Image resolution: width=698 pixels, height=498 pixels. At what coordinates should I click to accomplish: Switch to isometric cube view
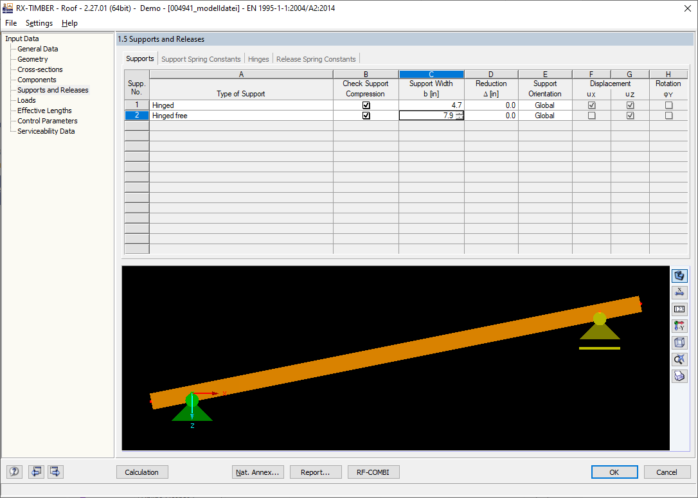[x=679, y=342]
